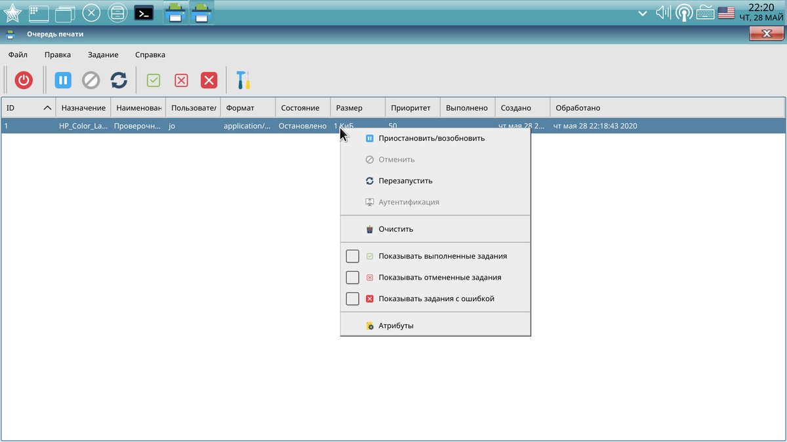This screenshot has width=787, height=442.
Task: Click the circled X taskbar icon
Action: [91, 12]
